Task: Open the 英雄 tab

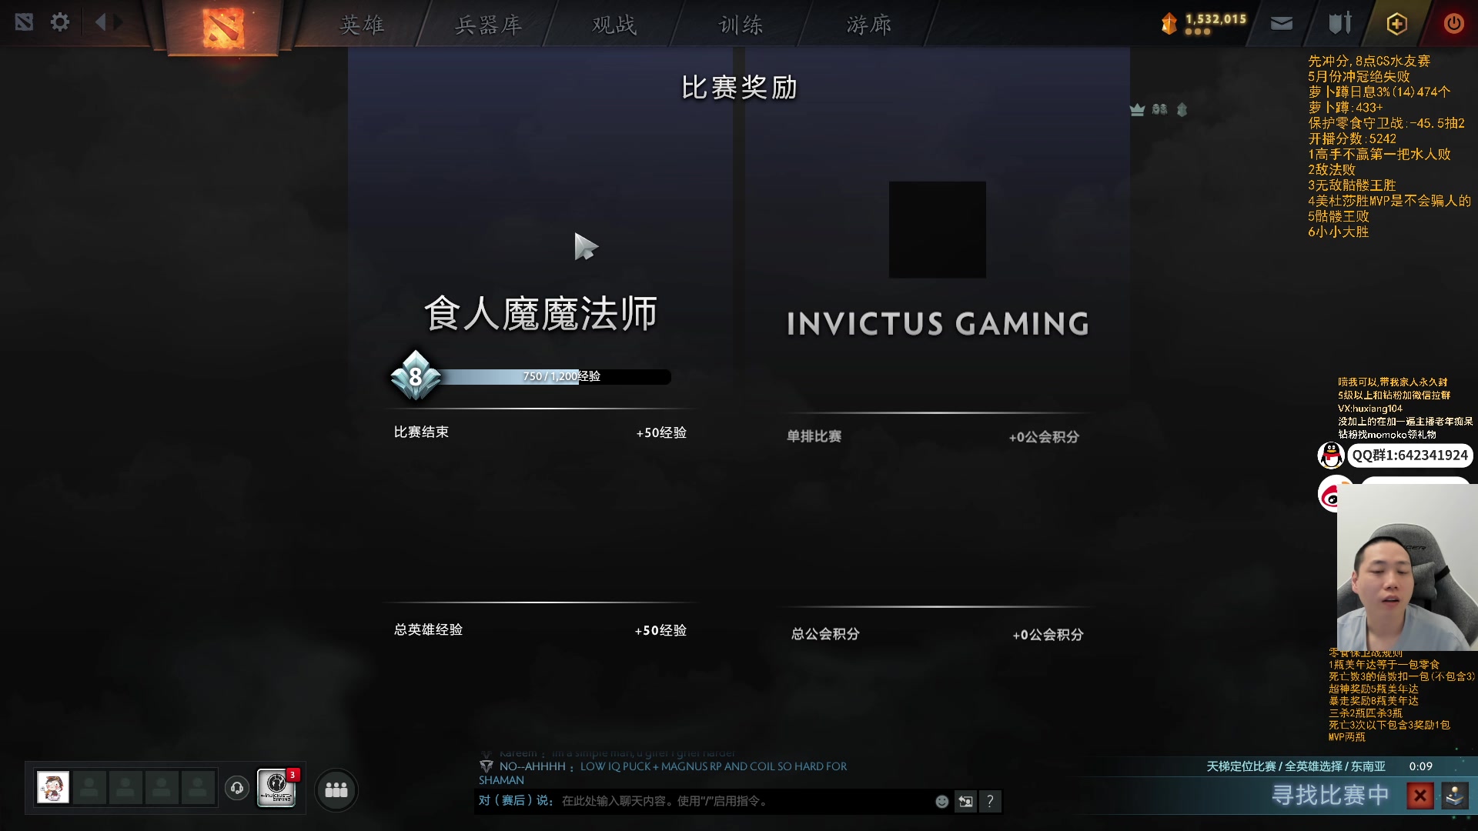Action: (362, 25)
